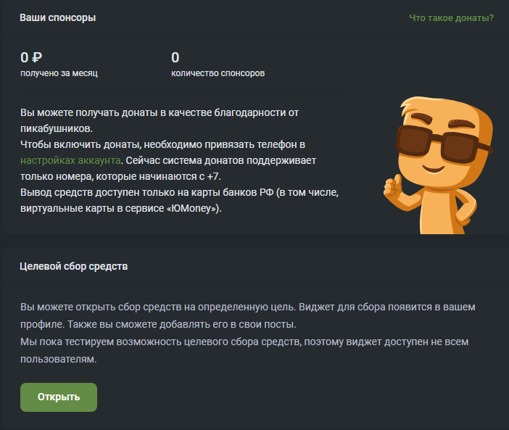Click the "получено за месяц" label
This screenshot has height=430, width=509.
point(59,73)
